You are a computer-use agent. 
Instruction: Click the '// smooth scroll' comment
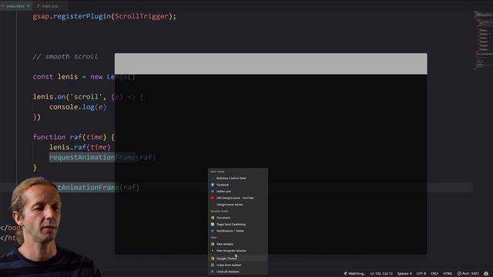pos(65,56)
